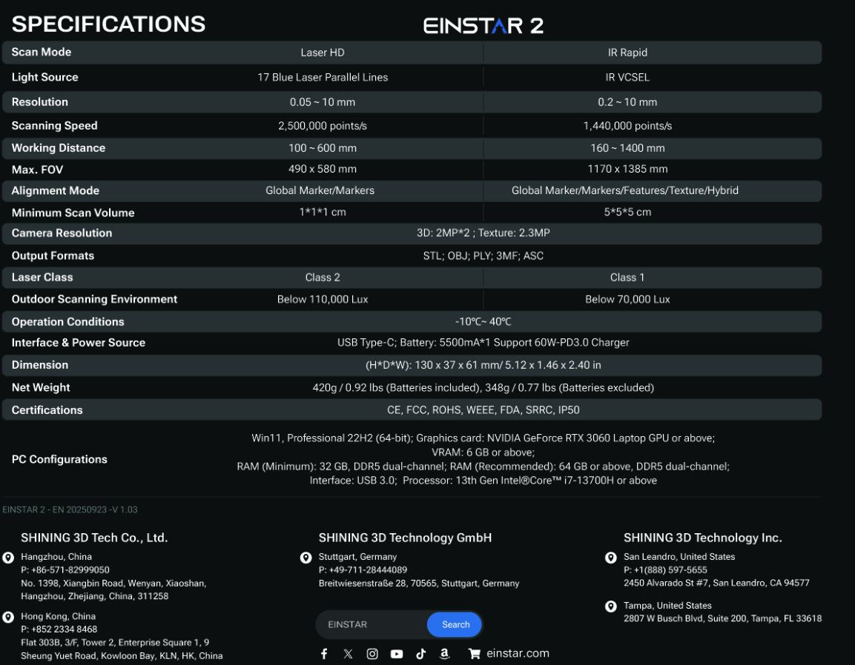Click the EINSTAR search input field

372,625
